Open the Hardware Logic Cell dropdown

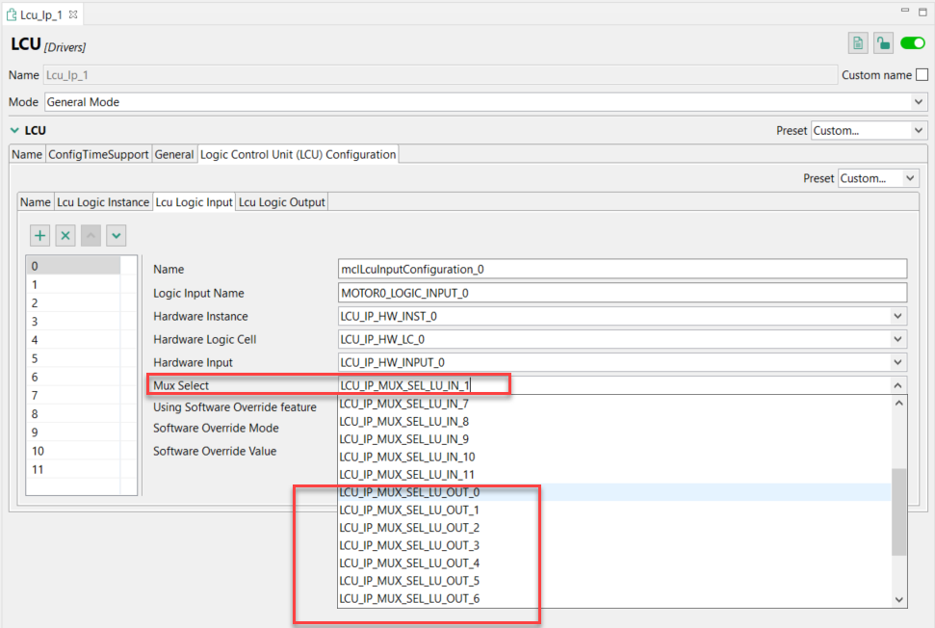point(896,337)
